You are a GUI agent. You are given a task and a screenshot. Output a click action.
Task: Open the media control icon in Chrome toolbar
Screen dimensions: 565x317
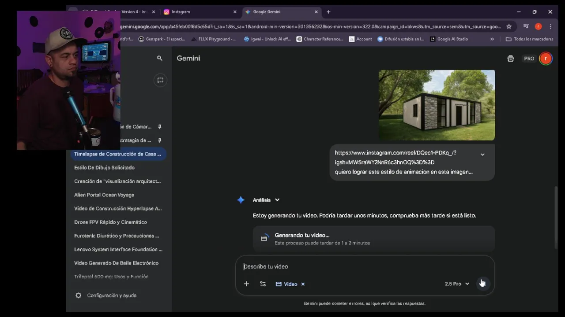(526, 26)
